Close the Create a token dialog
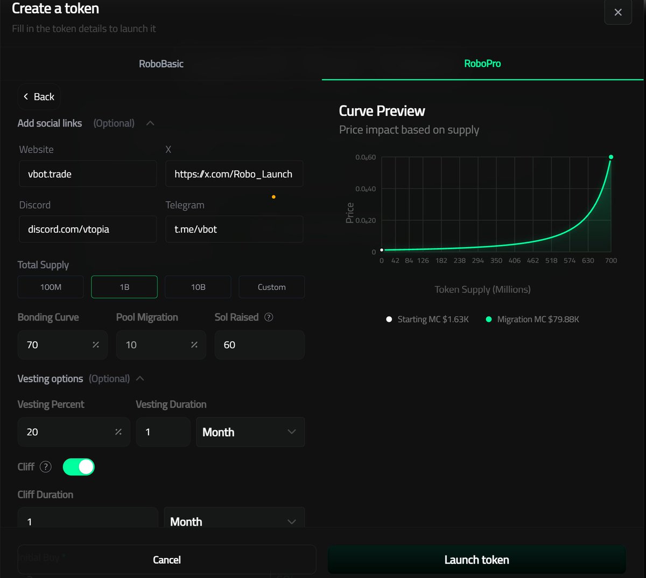 click(618, 12)
